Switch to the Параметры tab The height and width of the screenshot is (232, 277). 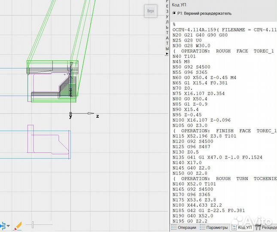coord(216,227)
